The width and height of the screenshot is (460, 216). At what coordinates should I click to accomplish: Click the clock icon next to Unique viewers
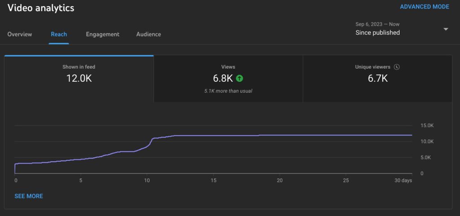[397, 67]
